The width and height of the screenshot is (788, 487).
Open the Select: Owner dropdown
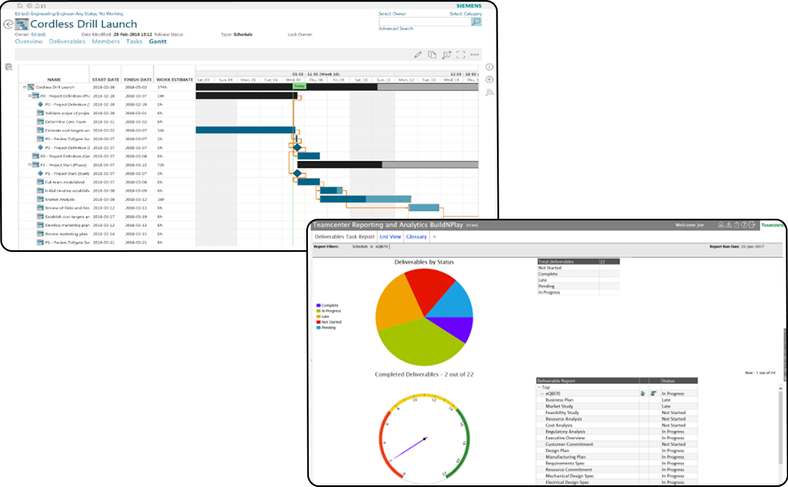click(x=392, y=13)
